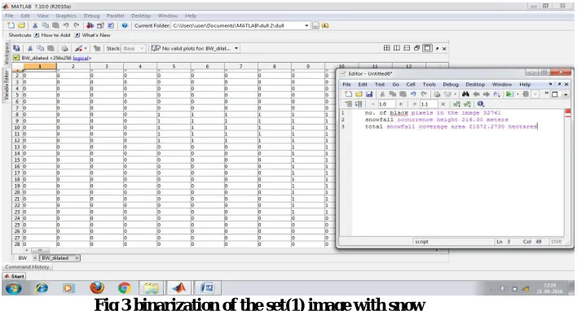Click the Save icon in Editor toolbar
The height and width of the screenshot is (311, 577).
pyautogui.click(x=369, y=94)
